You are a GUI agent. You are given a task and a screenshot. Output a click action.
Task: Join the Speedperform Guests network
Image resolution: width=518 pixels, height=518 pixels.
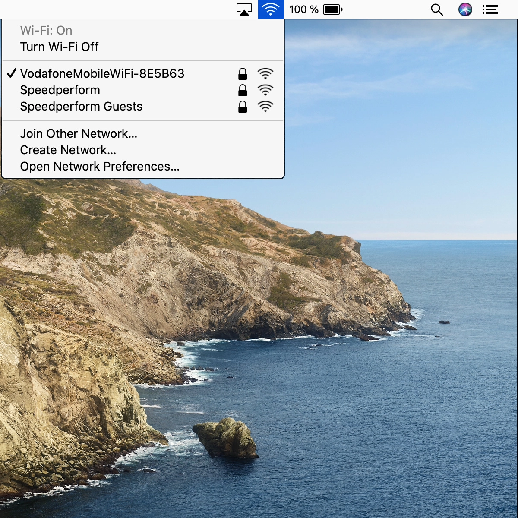pos(81,107)
